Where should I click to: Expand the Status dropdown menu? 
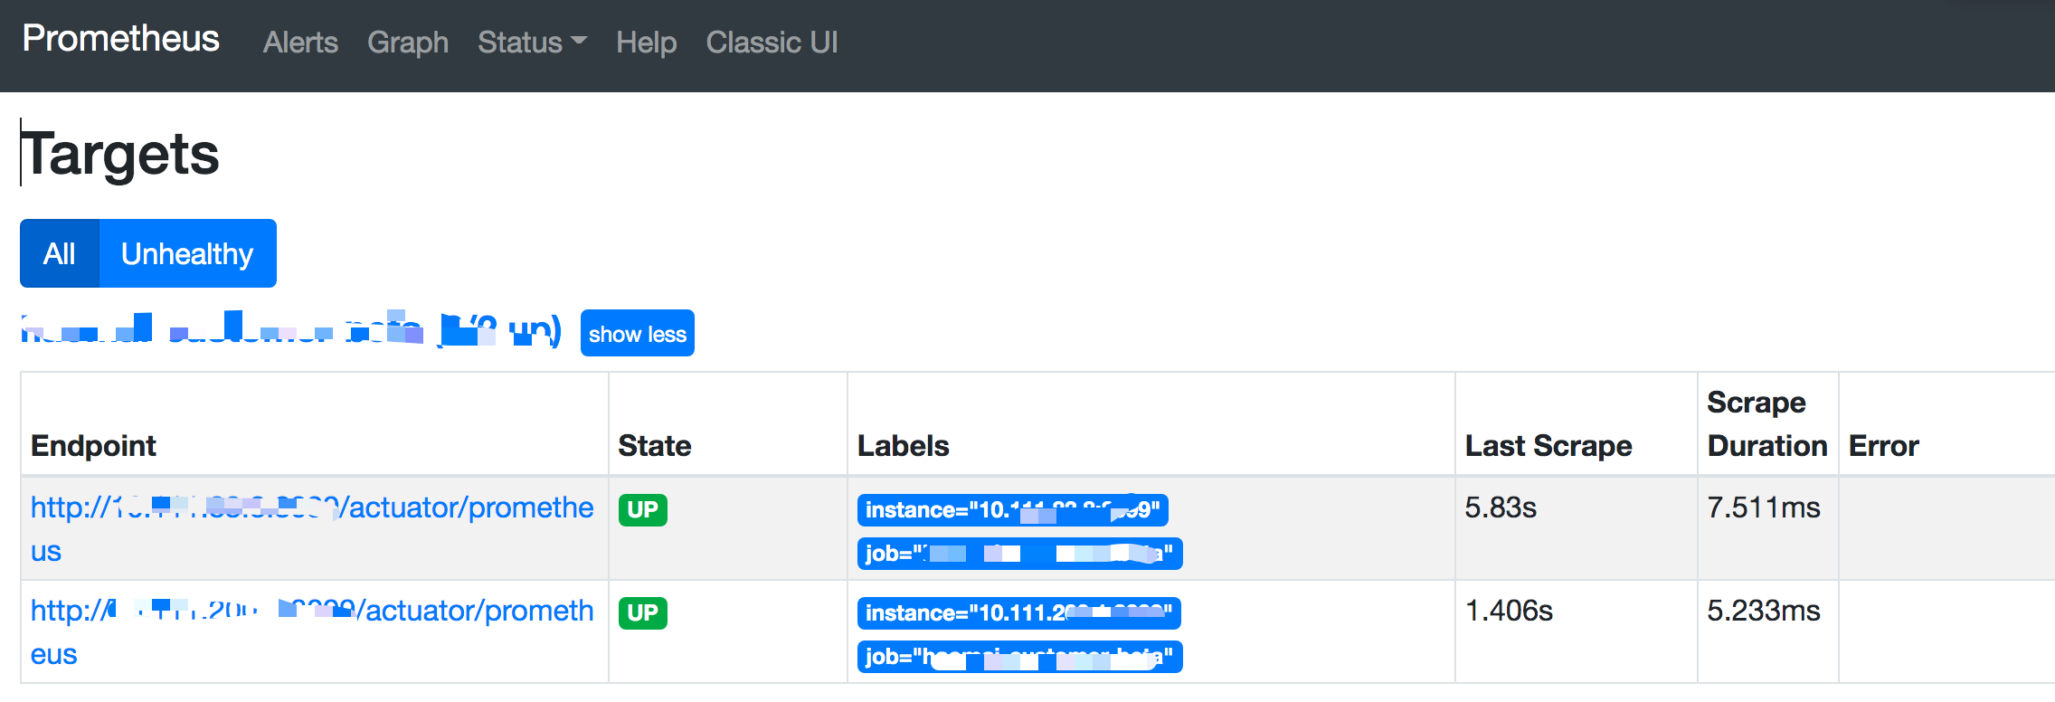point(533,43)
